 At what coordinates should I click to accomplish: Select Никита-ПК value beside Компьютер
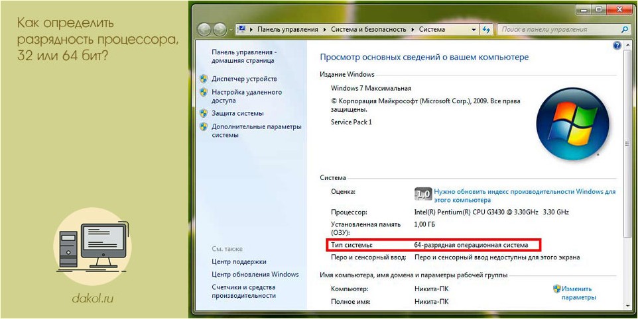pyautogui.click(x=432, y=289)
